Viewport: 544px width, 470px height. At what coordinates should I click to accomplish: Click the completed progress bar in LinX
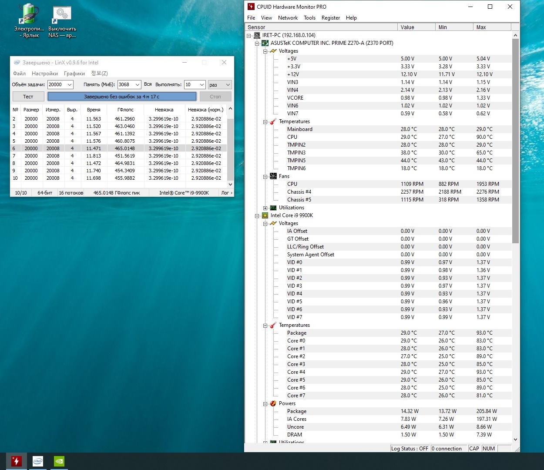[x=122, y=97]
